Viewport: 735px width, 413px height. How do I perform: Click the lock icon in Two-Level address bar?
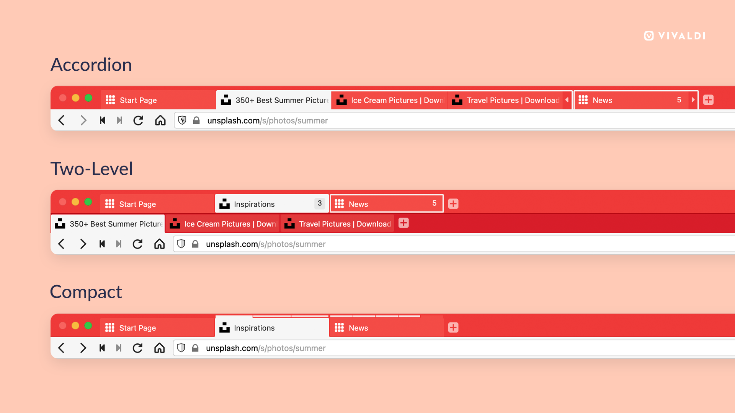pyautogui.click(x=195, y=244)
